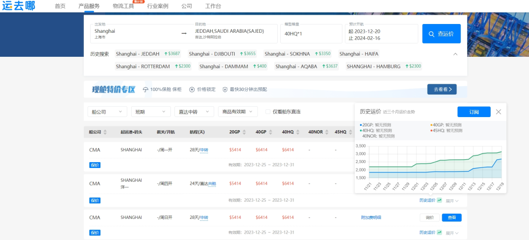Open the 商品有效期 filter dropdown

pyautogui.click(x=238, y=112)
